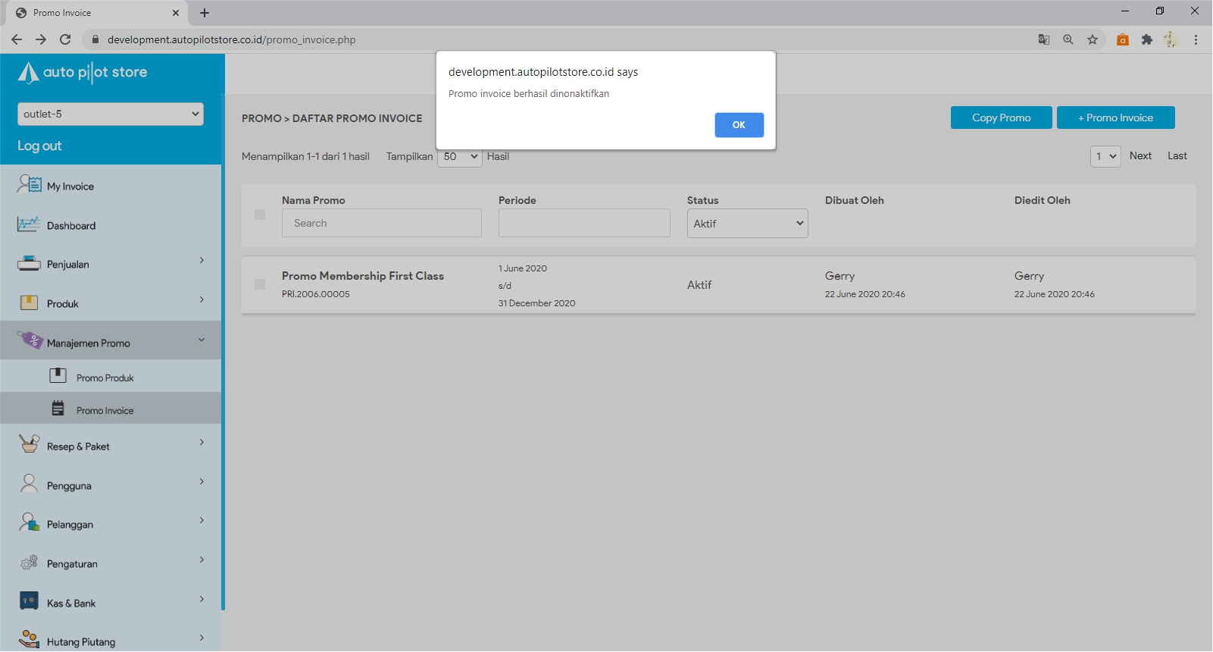The image size is (1213, 652).
Task: Click the Pengaturan gears icon
Action: pyautogui.click(x=29, y=563)
